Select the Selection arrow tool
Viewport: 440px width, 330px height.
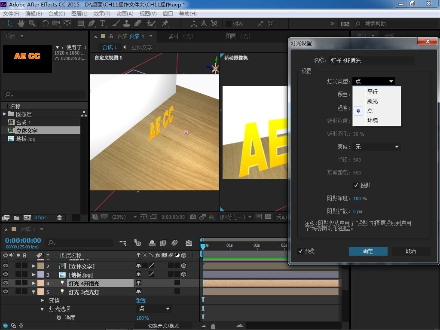coord(10,24)
